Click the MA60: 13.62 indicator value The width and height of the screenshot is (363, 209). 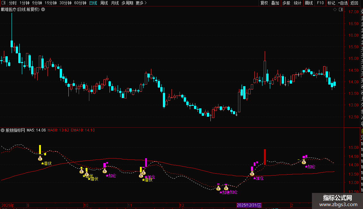click(x=58, y=130)
